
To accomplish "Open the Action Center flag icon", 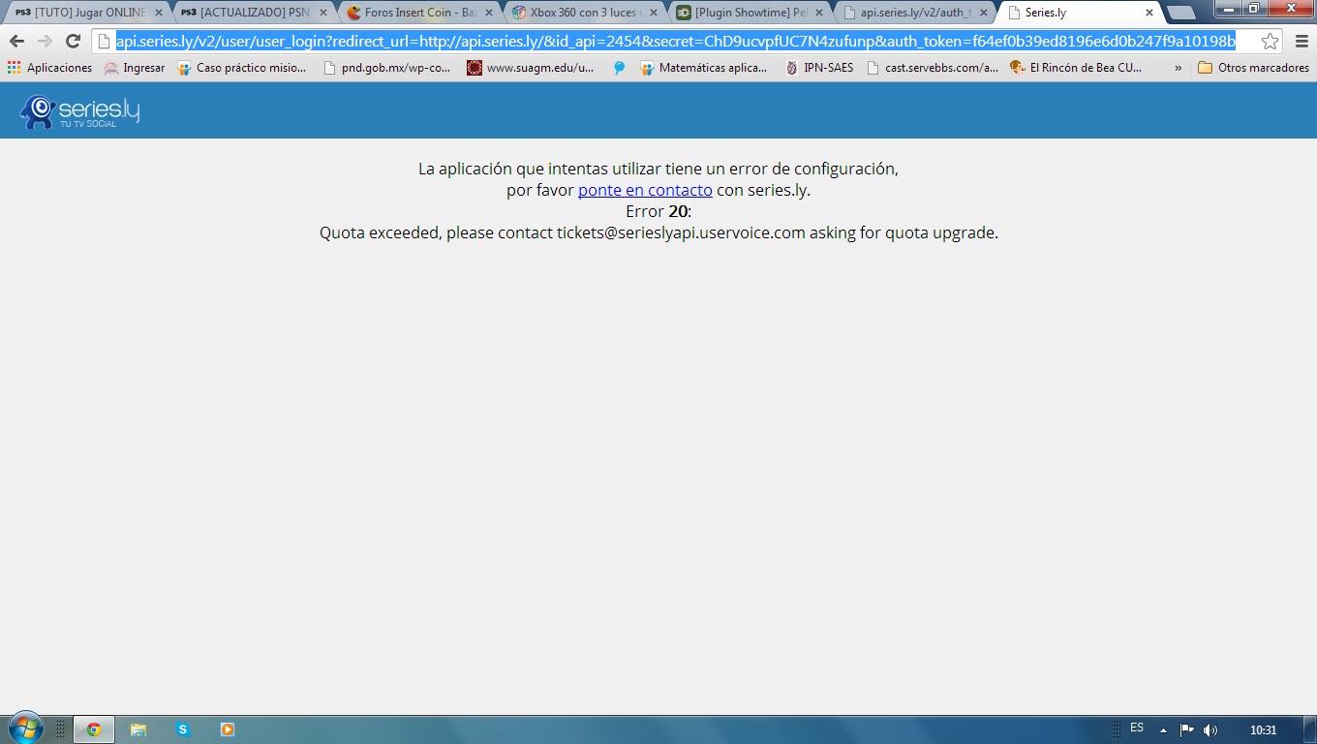I will pos(1186,729).
